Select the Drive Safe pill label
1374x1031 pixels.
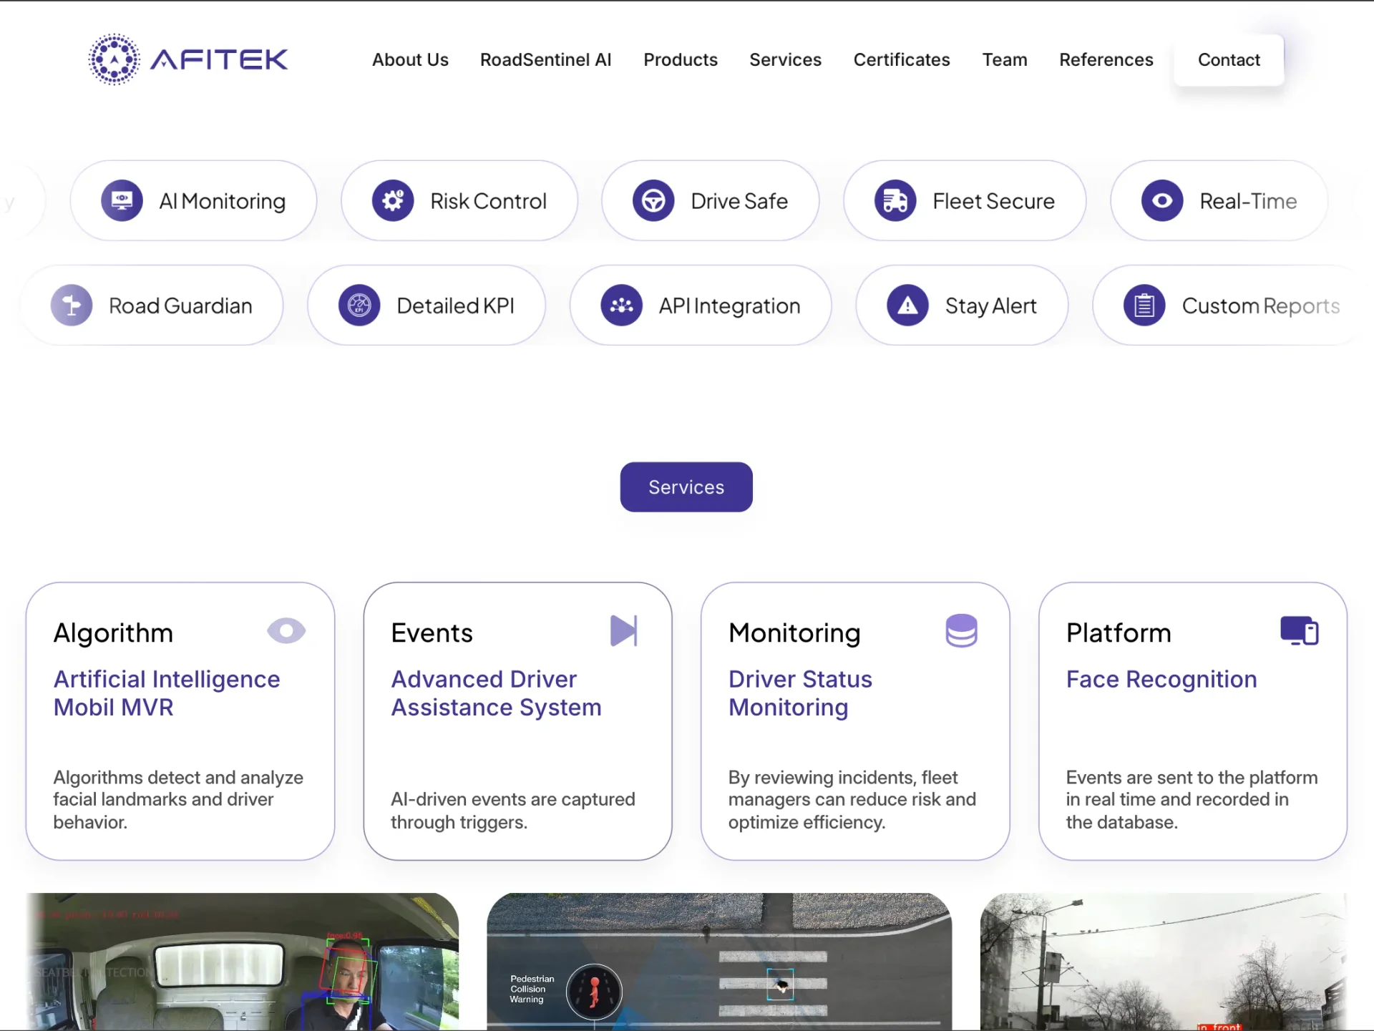tap(739, 202)
